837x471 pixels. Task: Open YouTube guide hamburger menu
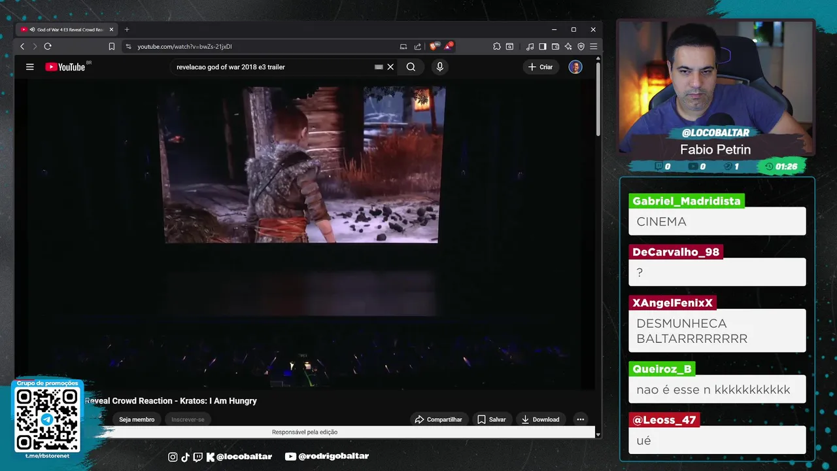[29, 67]
